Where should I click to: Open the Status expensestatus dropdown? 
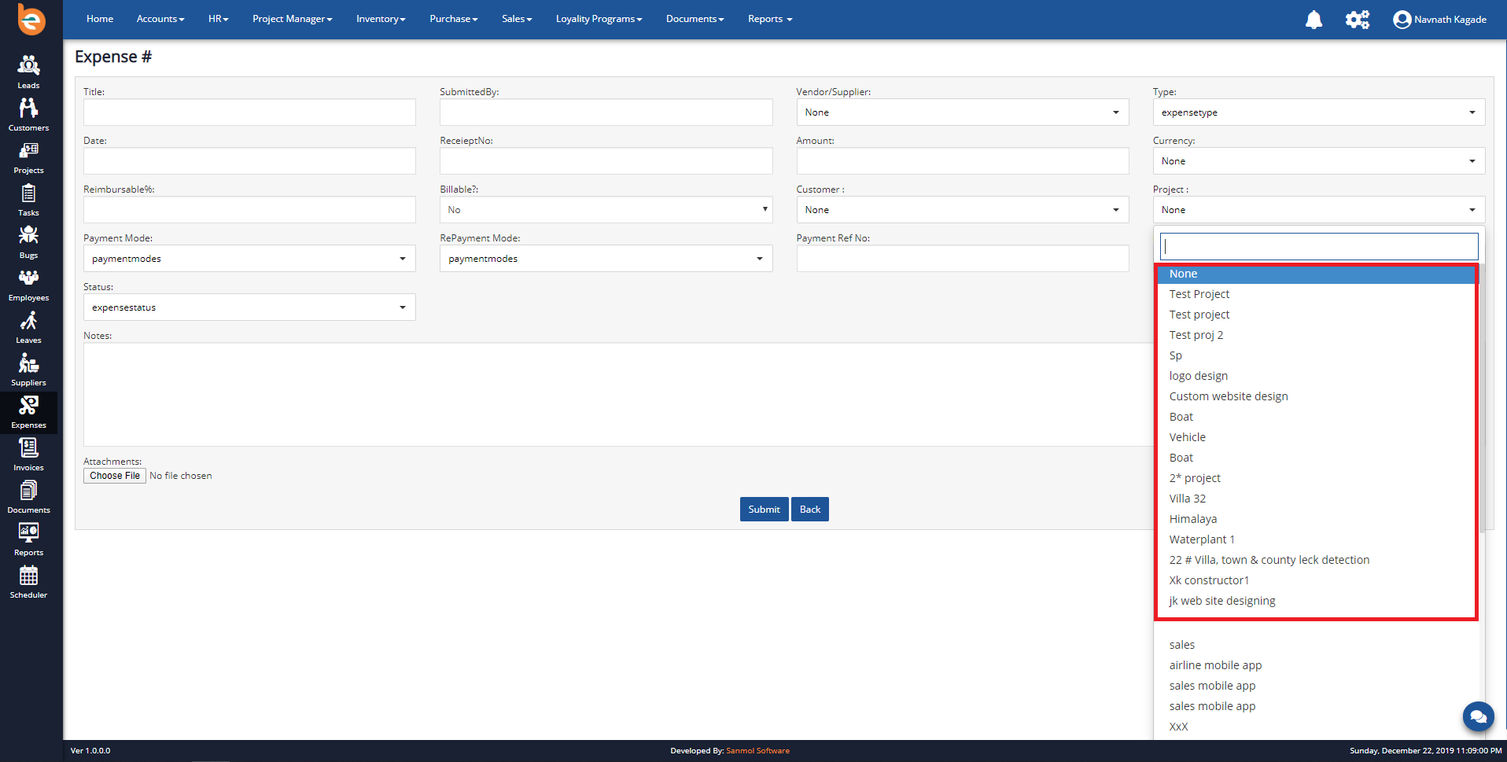pos(249,307)
